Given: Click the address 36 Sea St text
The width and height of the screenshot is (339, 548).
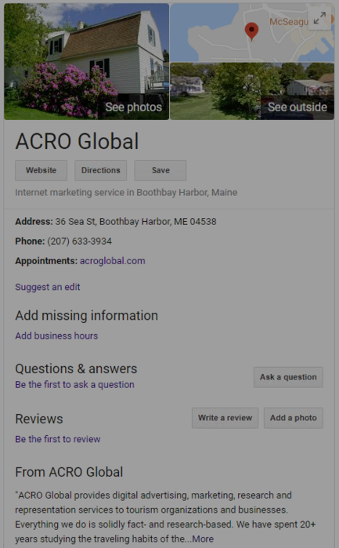Looking at the screenshot, I should click(135, 222).
